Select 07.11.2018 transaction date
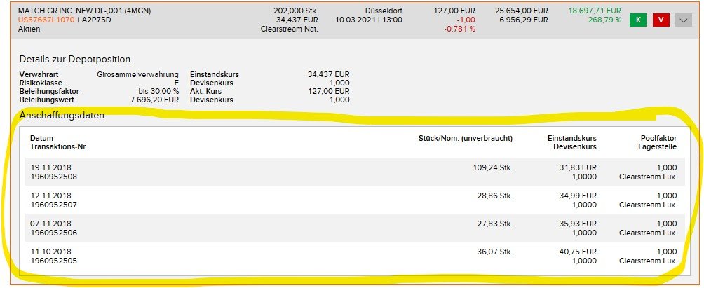This screenshot has width=704, height=288. point(51,224)
